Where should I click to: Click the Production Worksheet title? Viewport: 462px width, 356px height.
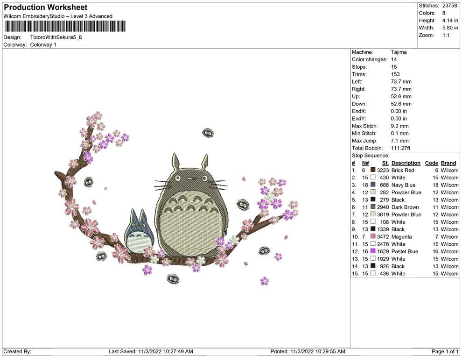click(46, 7)
